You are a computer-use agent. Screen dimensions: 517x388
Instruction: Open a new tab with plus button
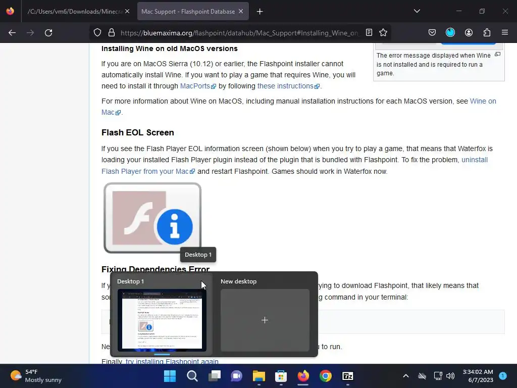click(260, 12)
